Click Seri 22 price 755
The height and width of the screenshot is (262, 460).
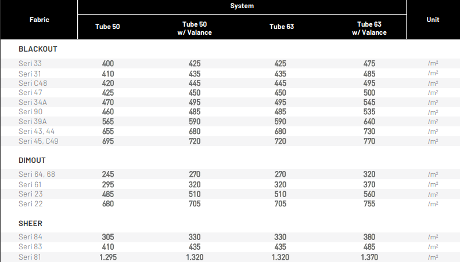click(x=369, y=203)
